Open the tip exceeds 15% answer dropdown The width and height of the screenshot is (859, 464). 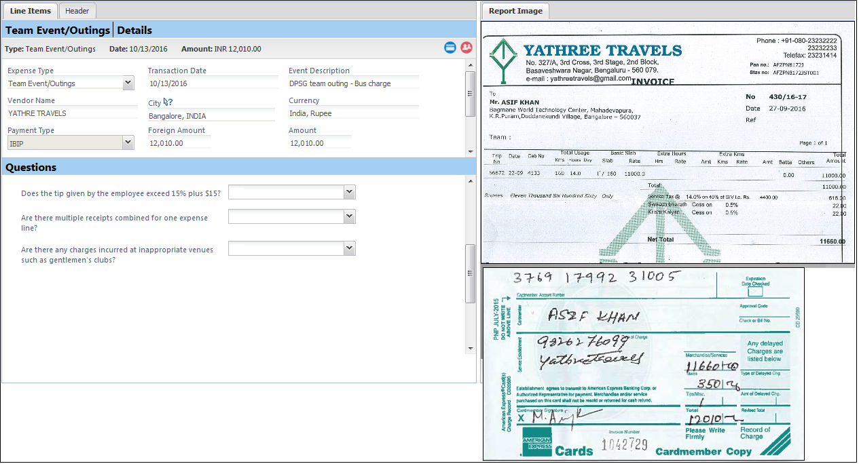349,193
